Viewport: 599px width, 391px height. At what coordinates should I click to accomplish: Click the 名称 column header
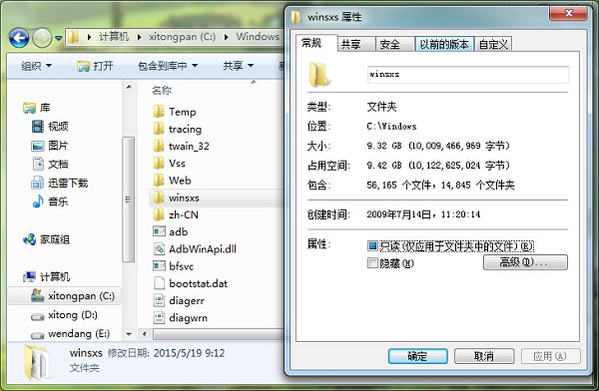click(162, 90)
